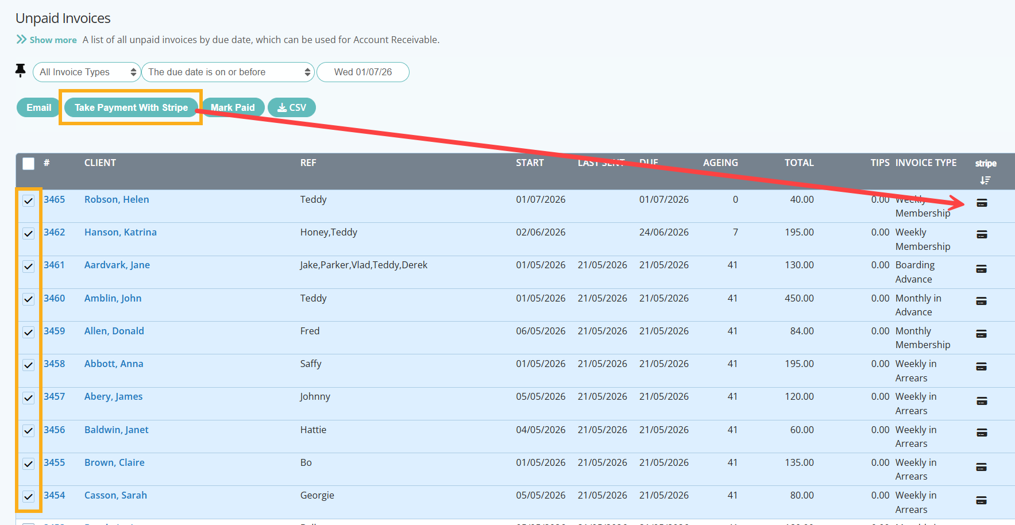Open invoice number 3459

55,331
